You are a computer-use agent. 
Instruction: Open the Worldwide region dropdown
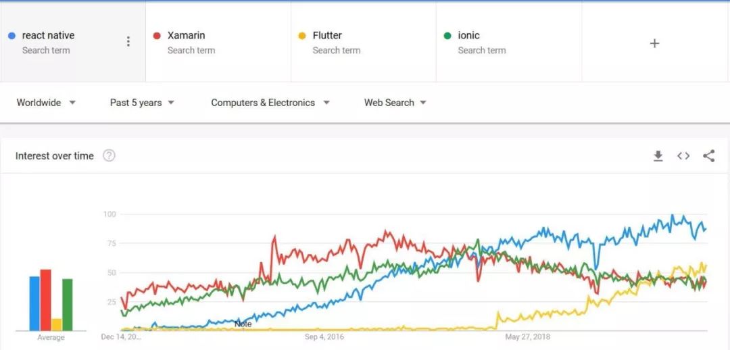(46, 103)
